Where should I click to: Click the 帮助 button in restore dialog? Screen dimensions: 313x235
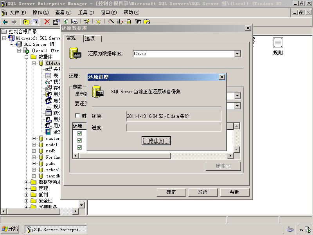(234, 192)
